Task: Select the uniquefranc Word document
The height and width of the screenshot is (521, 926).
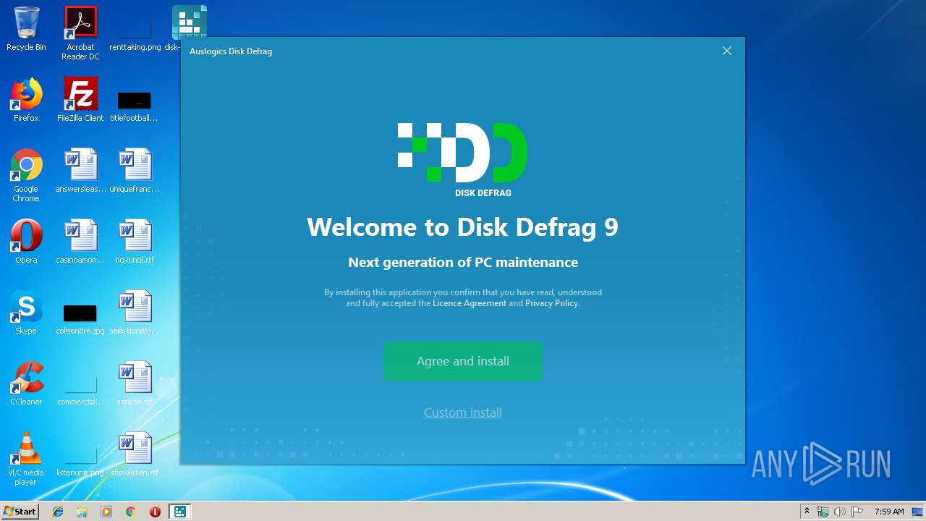Action: pos(134,171)
